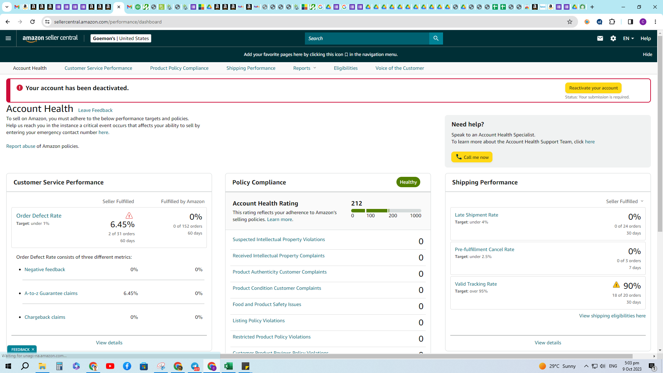The height and width of the screenshot is (373, 663).
Task: Open the Help link in the header
Action: pos(646,38)
